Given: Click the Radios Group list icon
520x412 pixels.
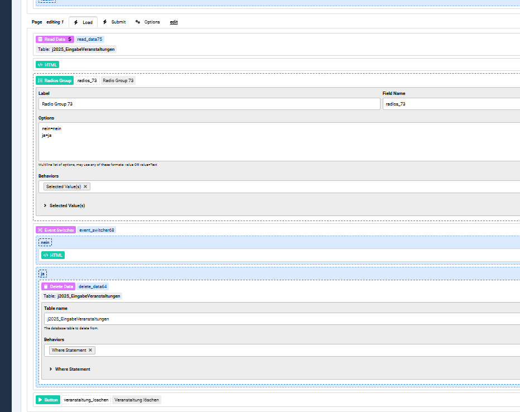Looking at the screenshot, I should [x=40, y=81].
